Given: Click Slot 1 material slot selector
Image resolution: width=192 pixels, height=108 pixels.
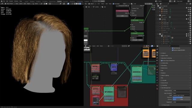Looking at the screenshot, I should tap(126, 4).
